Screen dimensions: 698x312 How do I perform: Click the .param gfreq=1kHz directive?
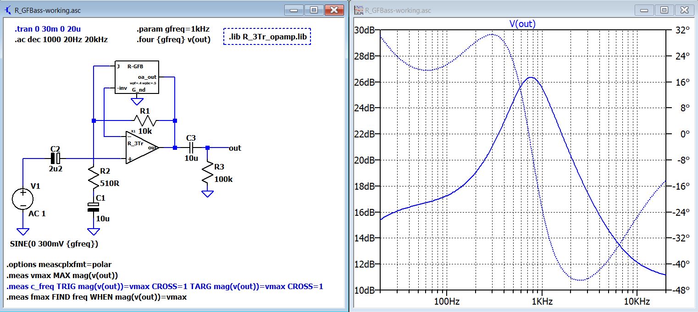(x=173, y=29)
